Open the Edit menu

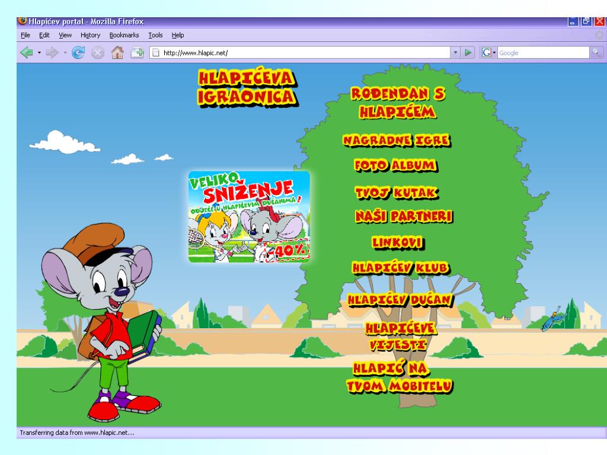[44, 35]
